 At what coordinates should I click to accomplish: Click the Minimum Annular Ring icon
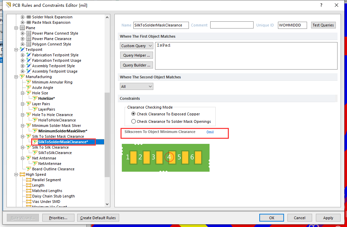click(x=29, y=82)
